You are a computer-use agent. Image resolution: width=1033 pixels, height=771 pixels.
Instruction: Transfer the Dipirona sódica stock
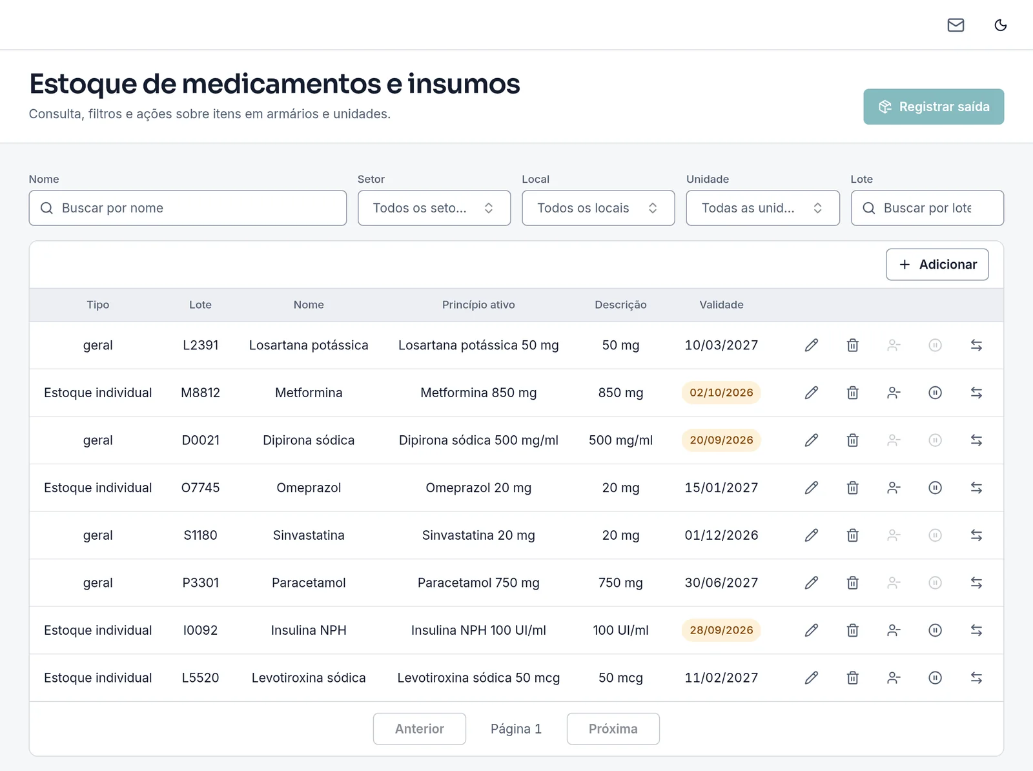pos(976,440)
